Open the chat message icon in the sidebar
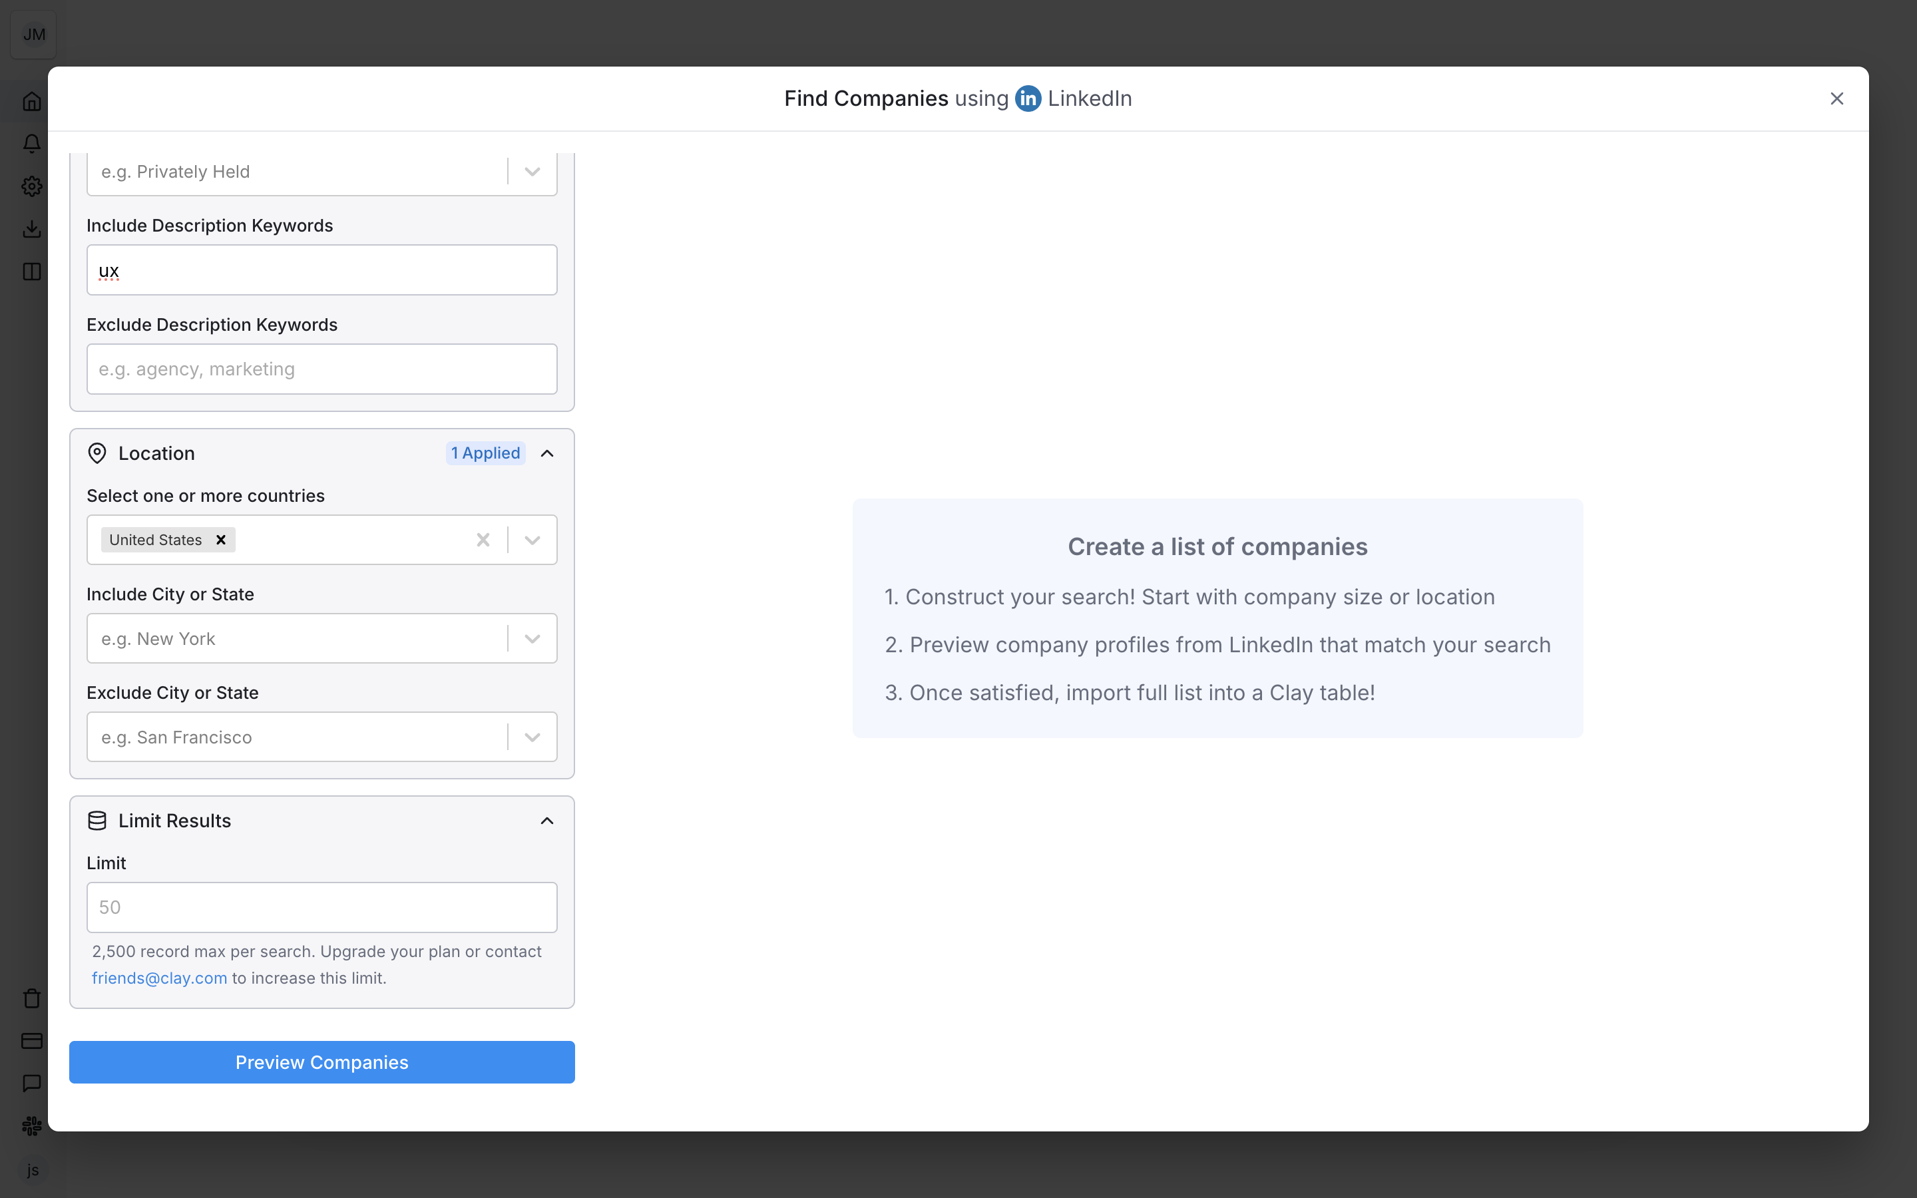 (x=32, y=1083)
